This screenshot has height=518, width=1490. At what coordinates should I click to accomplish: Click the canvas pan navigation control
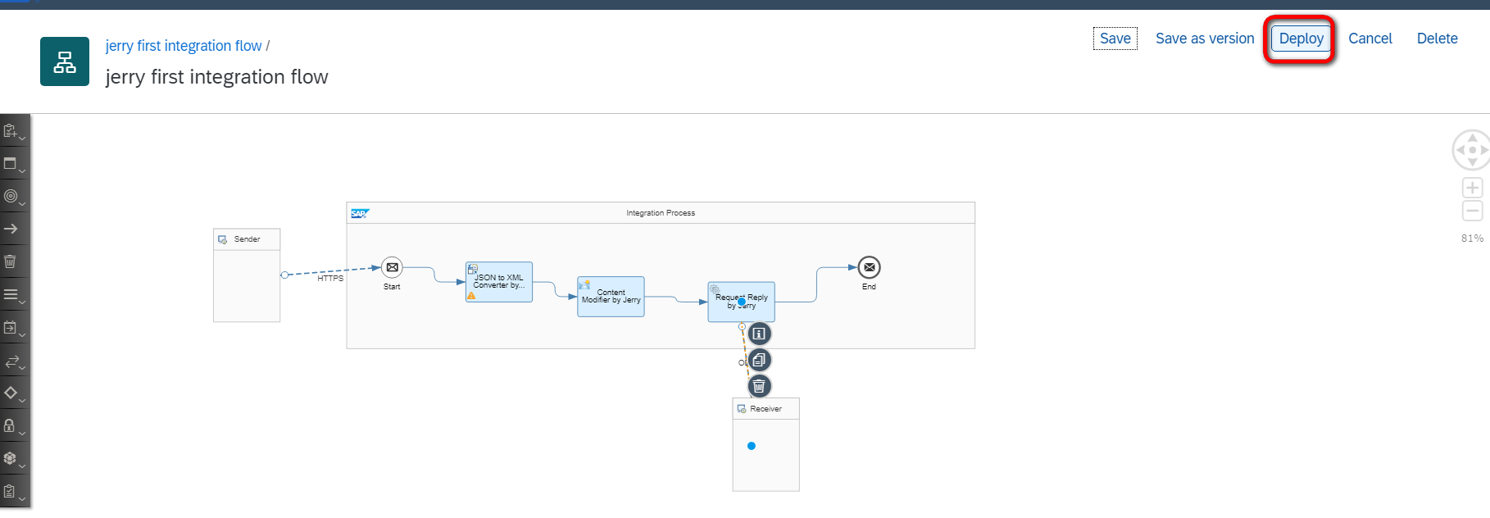(x=1472, y=150)
